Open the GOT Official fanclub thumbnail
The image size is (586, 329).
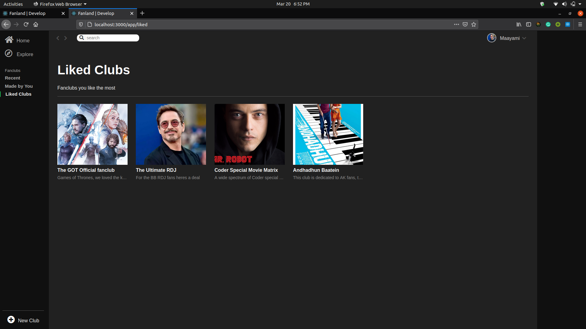92,134
